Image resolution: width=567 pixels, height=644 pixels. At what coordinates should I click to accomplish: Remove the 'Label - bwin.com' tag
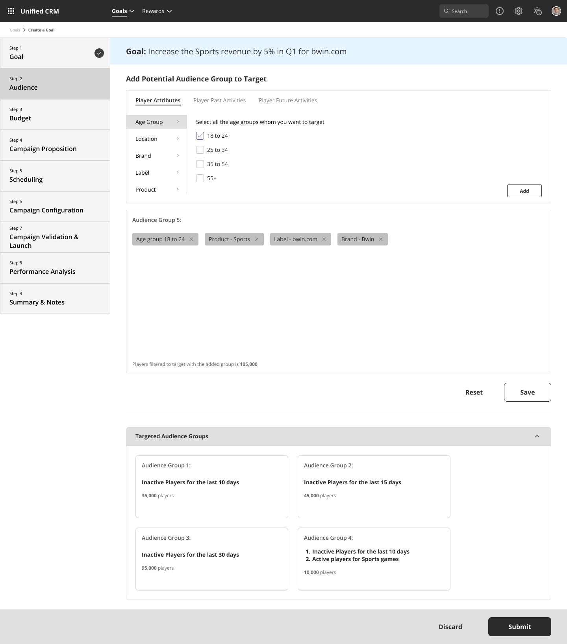point(324,239)
